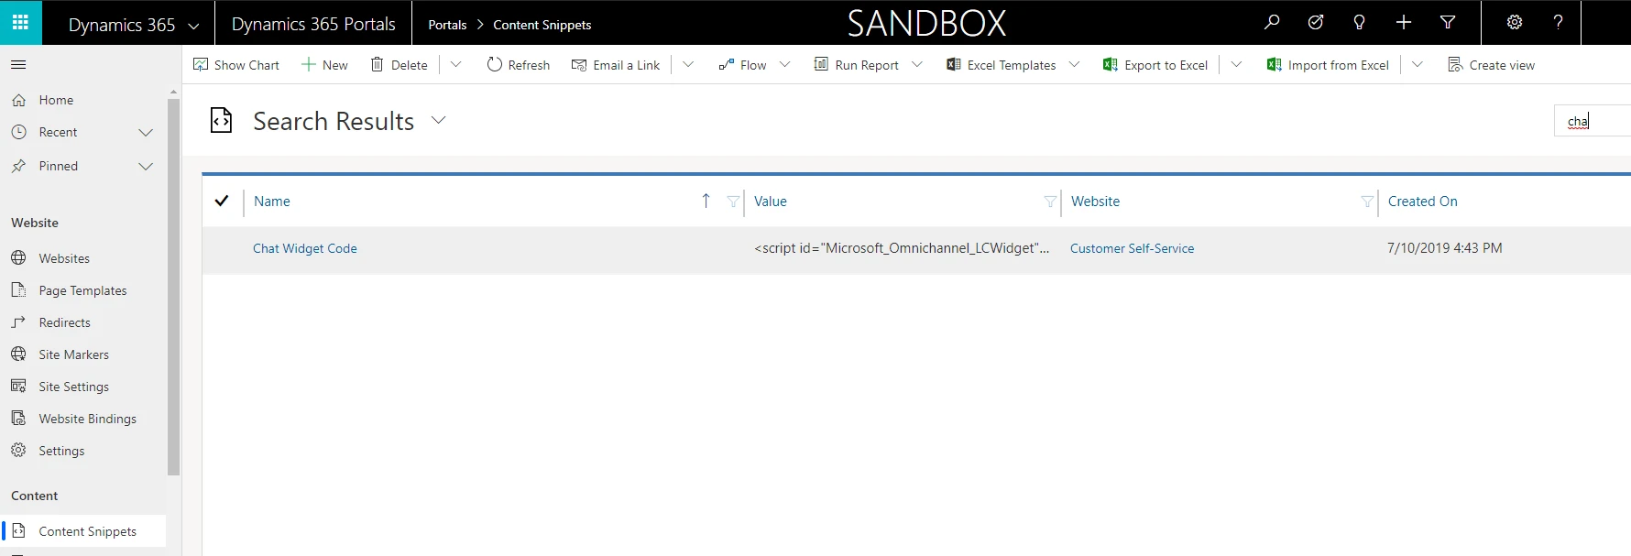Click the Value column filter funnel icon

[x=1050, y=202]
